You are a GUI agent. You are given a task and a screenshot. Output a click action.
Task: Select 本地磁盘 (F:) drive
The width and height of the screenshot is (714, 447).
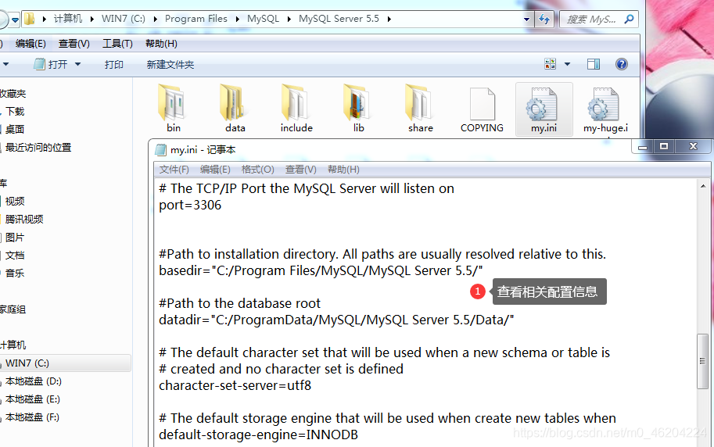point(32,417)
